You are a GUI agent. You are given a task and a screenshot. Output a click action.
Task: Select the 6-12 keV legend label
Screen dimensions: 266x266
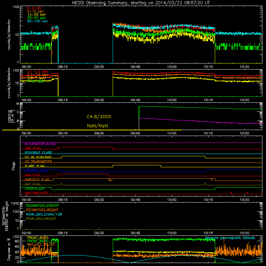36,11
